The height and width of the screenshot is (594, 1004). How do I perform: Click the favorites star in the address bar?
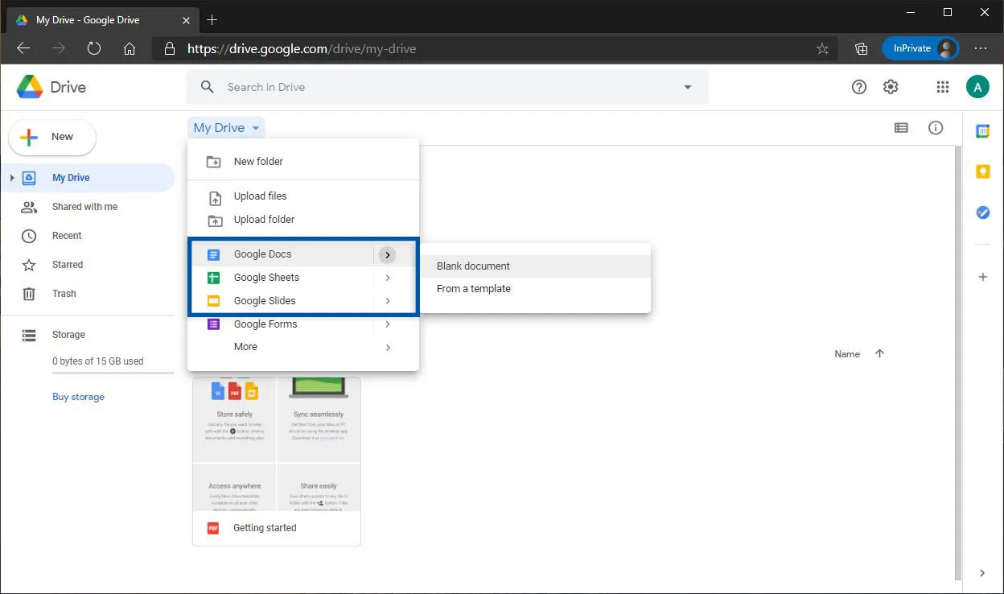822,48
